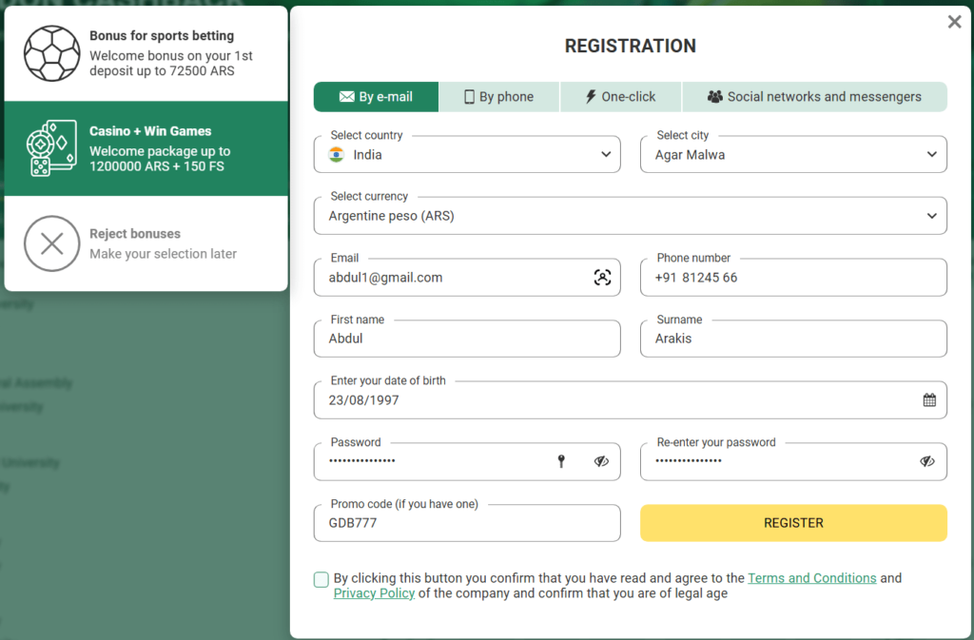Open Social networks and messengers tab
Screen dimensions: 974x640
coord(814,97)
